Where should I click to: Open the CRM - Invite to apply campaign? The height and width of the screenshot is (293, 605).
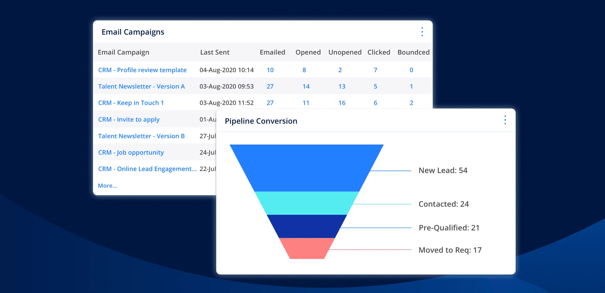pyautogui.click(x=129, y=119)
